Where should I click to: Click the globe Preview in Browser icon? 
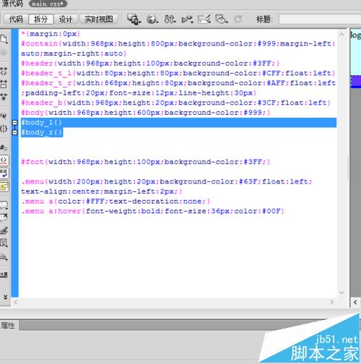[152, 19]
